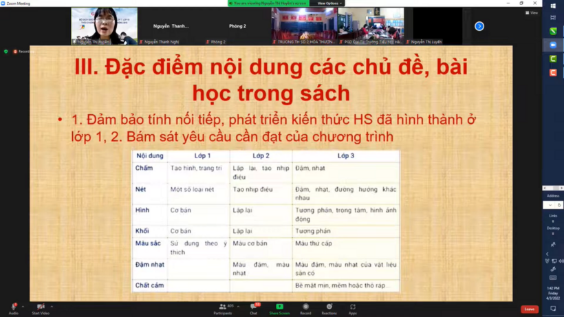This screenshot has height=317, width=564.
Task: Open the View layout menu
Action: tap(532, 12)
